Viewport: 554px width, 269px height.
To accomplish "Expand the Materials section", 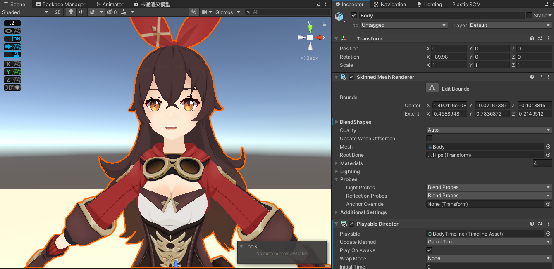I will [337, 163].
